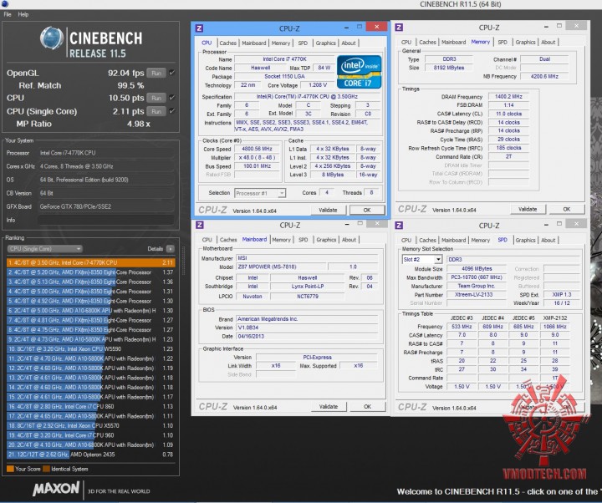The width and height of the screenshot is (602, 503).
Task: Click the CPU-Z logo icon in the CPU tab window
Action: coord(199,28)
